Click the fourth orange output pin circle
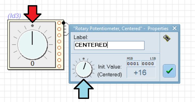Viewport: 195px width, 102px height. [59, 42]
